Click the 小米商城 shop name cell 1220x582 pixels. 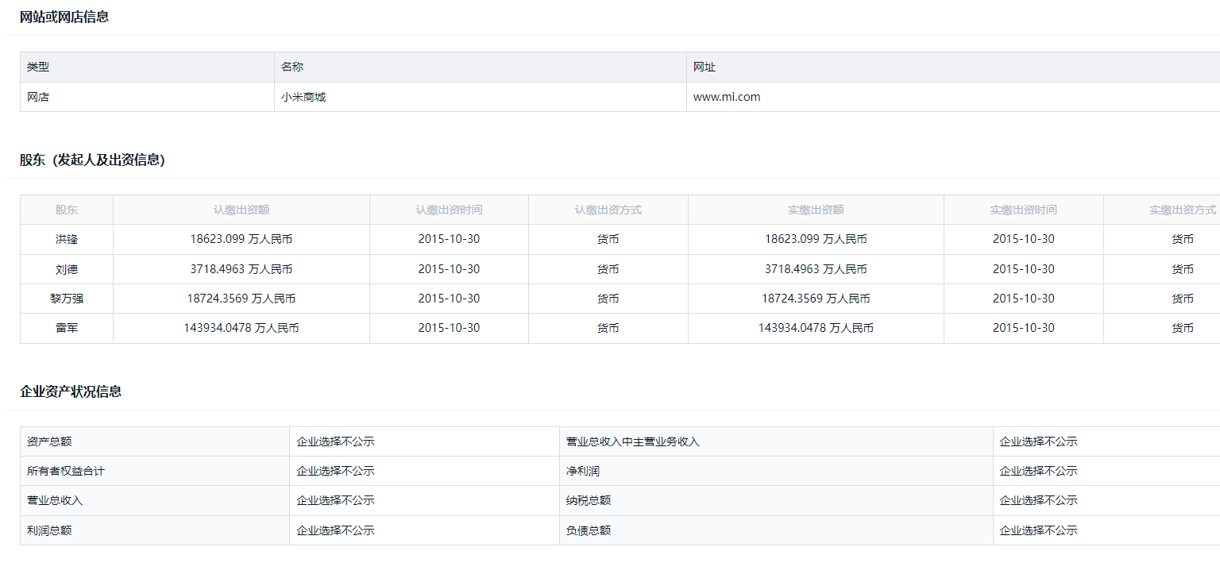(303, 97)
